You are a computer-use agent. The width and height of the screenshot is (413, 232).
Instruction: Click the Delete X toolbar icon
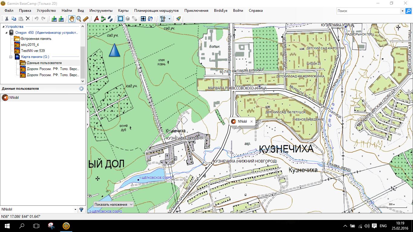click(28, 19)
